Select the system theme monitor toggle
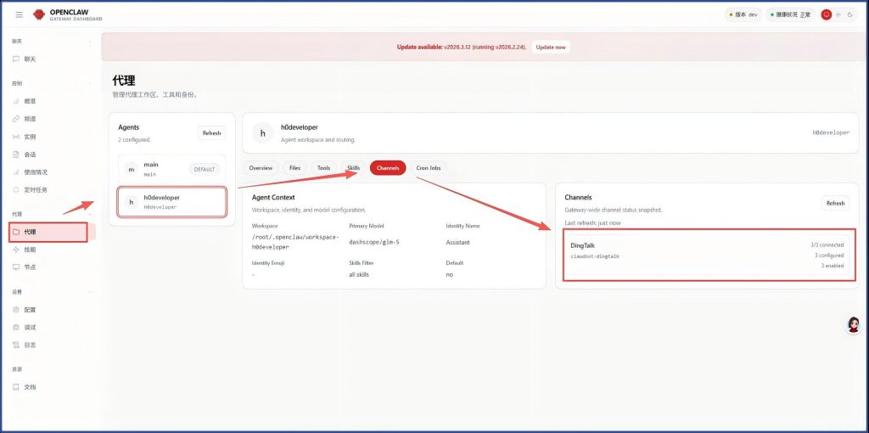Image resolution: width=869 pixels, height=433 pixels. (x=827, y=14)
